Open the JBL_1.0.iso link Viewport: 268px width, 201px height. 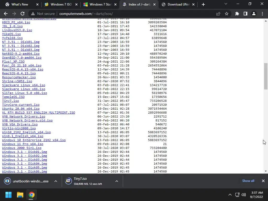click(12, 26)
